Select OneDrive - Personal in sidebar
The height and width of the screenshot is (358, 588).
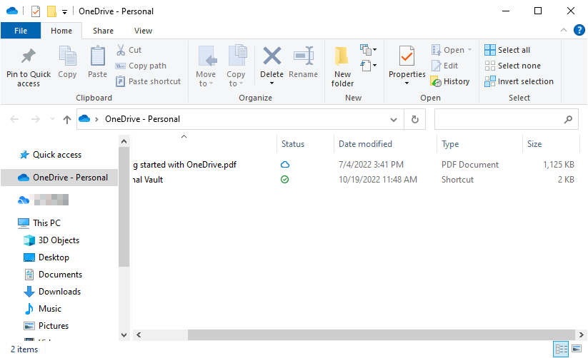click(59, 178)
